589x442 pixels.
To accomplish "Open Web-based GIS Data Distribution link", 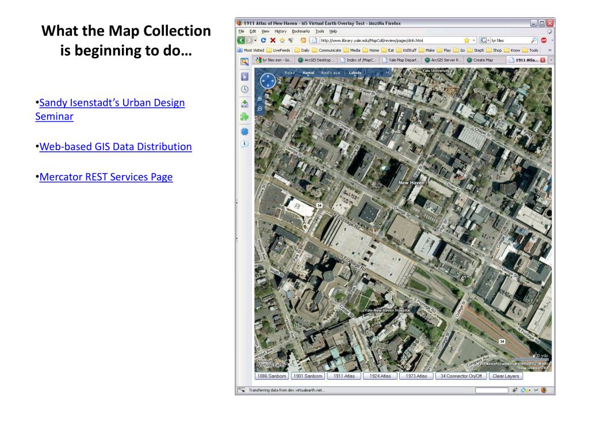I will point(116,147).
